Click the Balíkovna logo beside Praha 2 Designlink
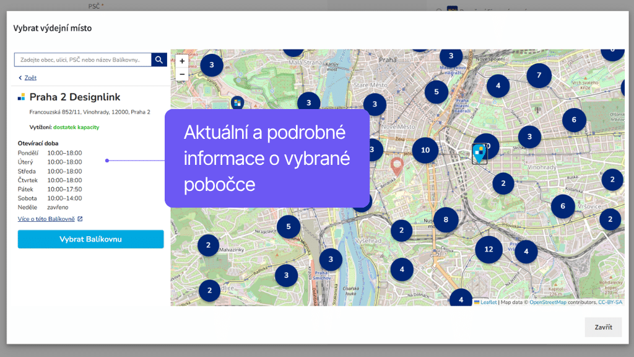 coord(20,97)
